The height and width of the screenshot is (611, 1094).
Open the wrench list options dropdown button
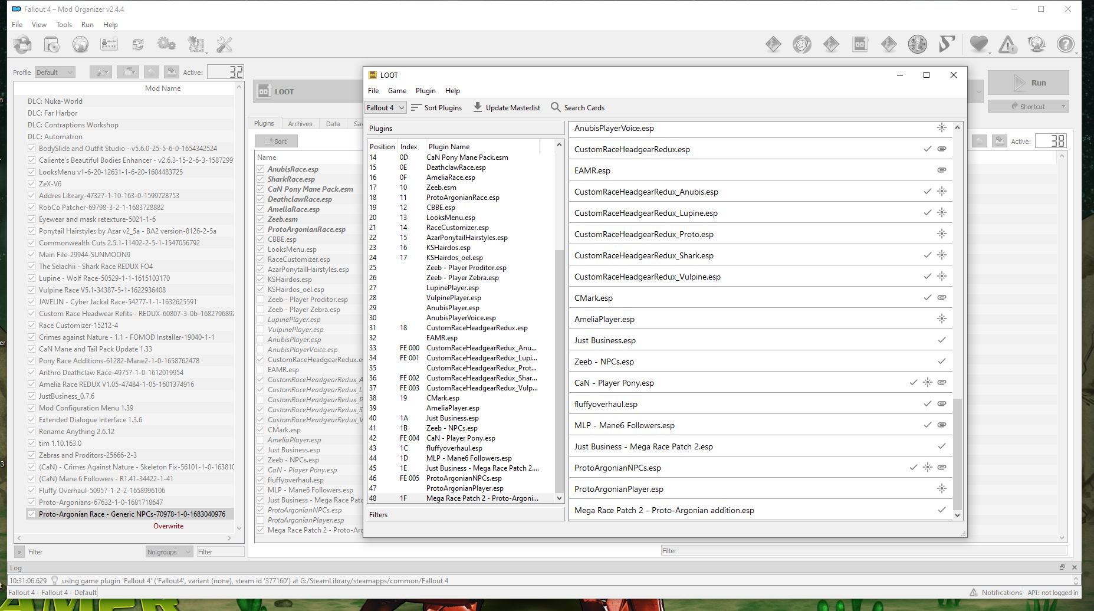click(x=101, y=72)
